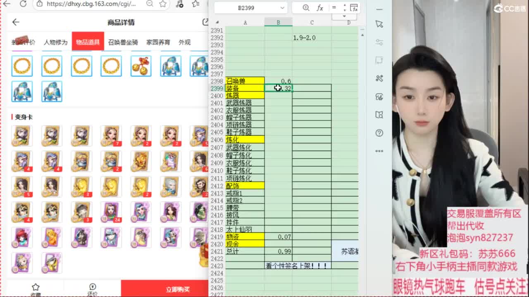Open the 人物修为 tab
Image resolution: width=529 pixels, height=297 pixels.
pos(55,42)
